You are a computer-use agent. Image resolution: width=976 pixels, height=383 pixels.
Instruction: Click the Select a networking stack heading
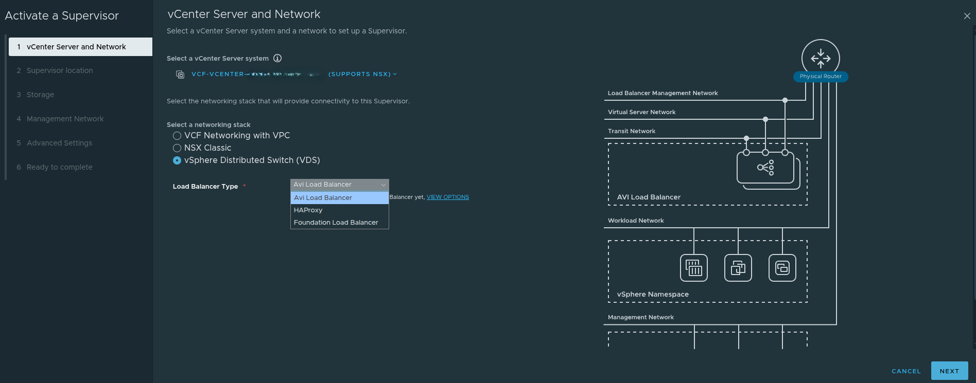208,125
